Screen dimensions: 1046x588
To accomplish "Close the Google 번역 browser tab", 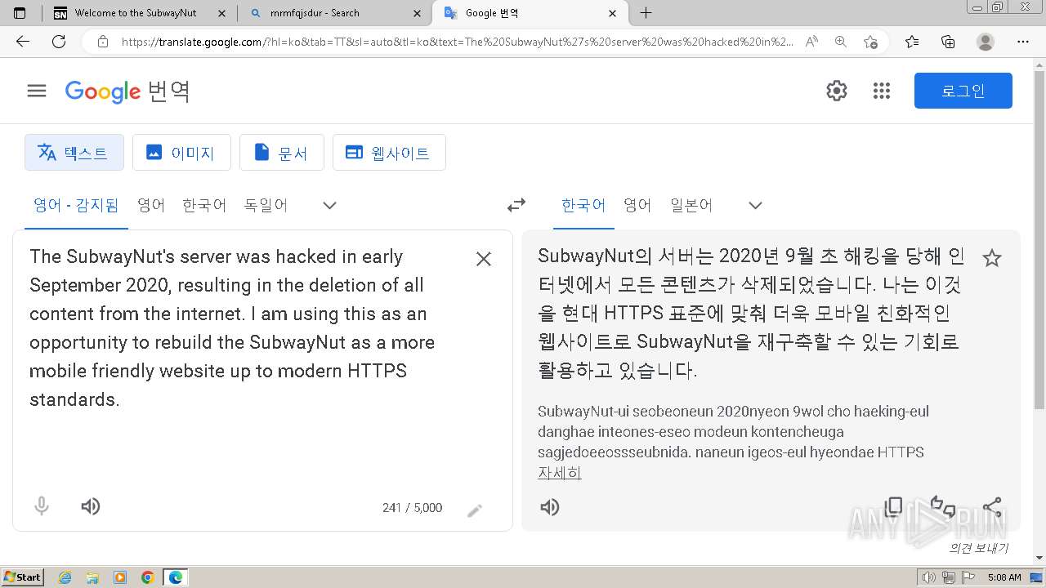I will 613,13.
